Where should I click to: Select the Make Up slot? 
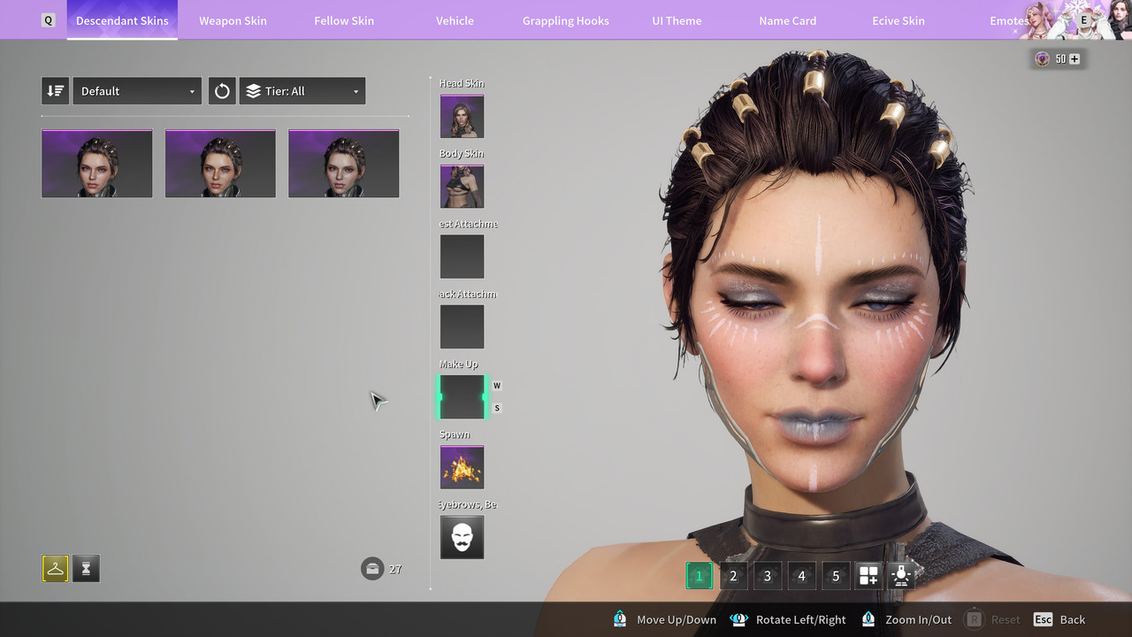[462, 397]
